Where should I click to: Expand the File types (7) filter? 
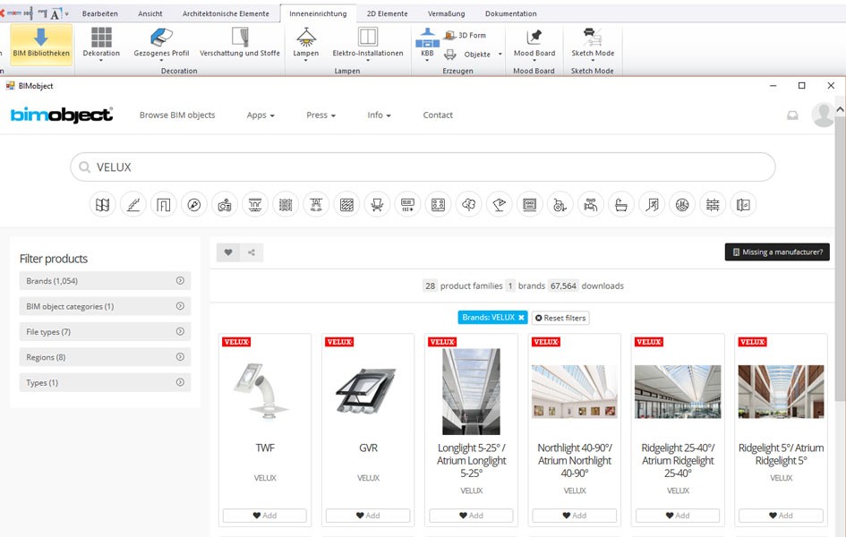tap(105, 331)
